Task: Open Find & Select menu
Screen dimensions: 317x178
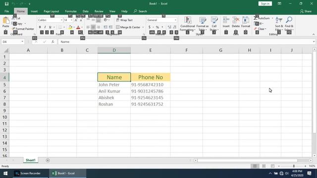Action: coord(289,24)
